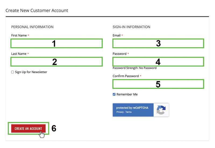
Task: Focus the First Name input field
Action: pos(56,43)
